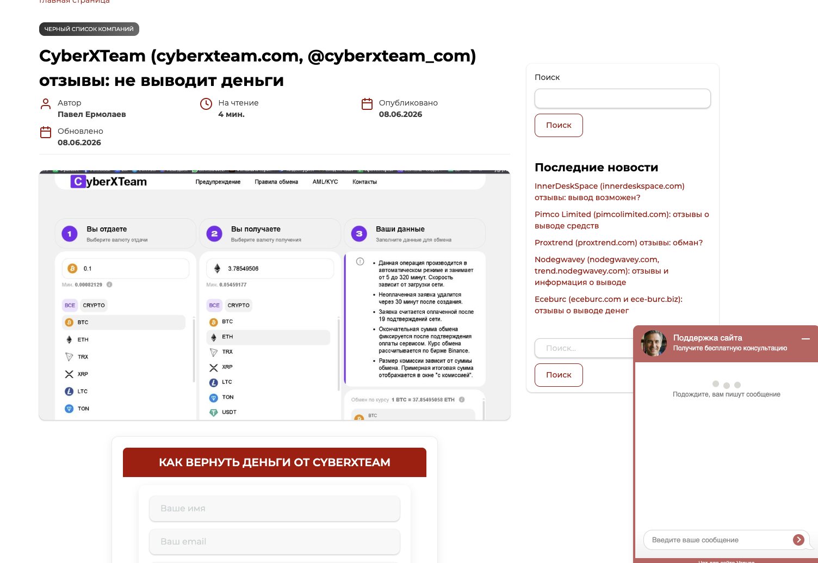Click the upper 'Поиск' search button

click(559, 125)
